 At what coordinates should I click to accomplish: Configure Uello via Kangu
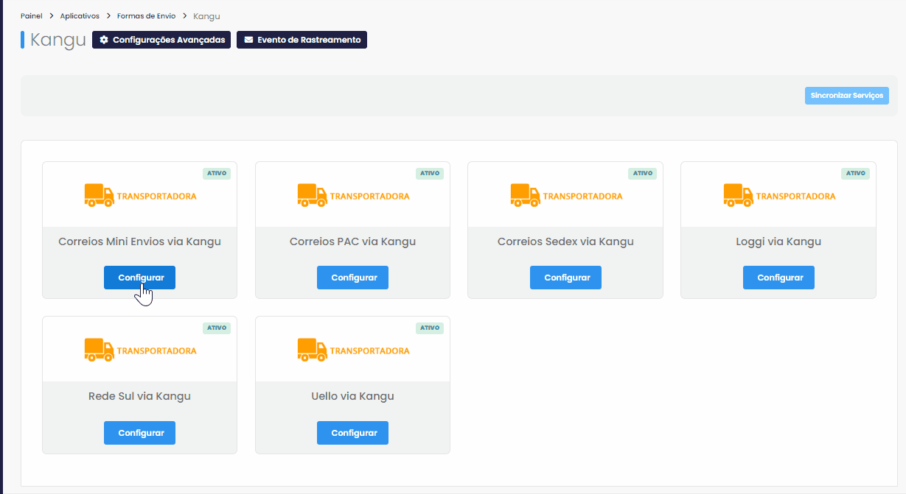click(352, 433)
